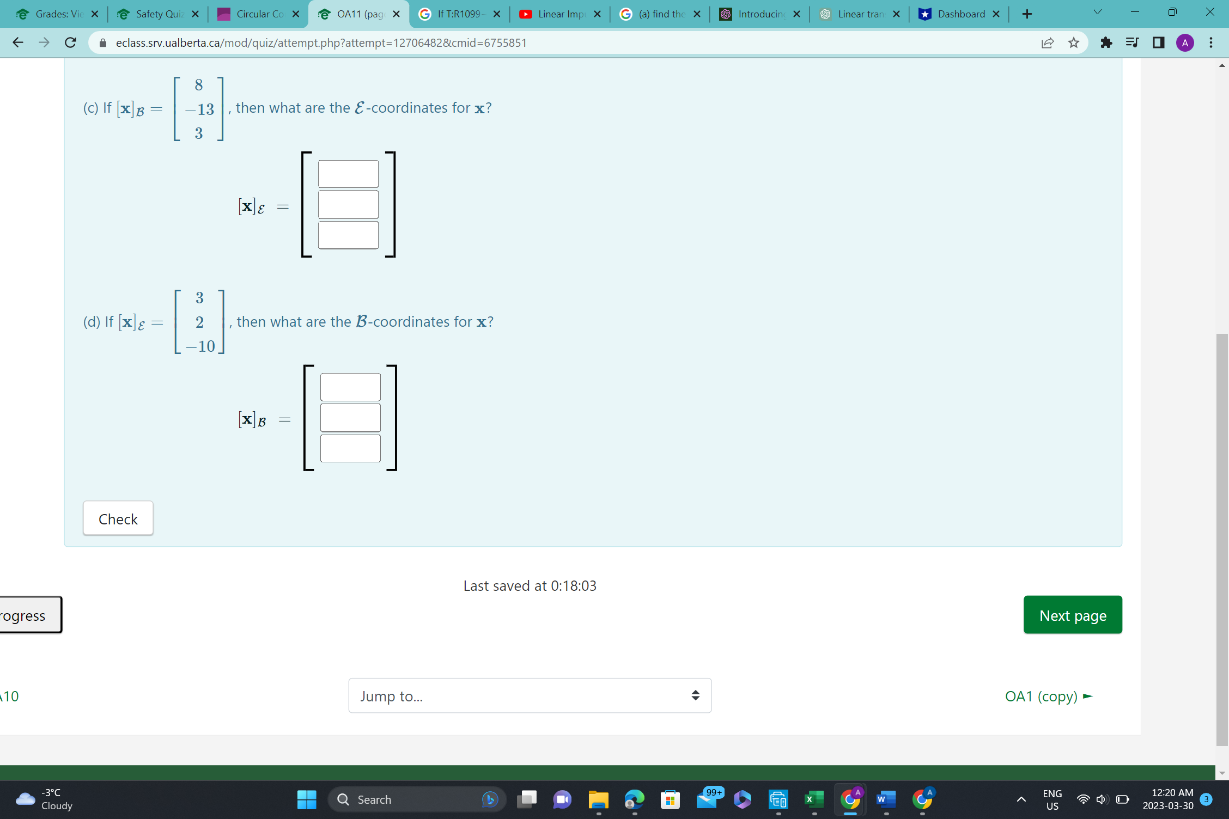
Task: Click the purple A profile avatar
Action: click(x=1185, y=42)
